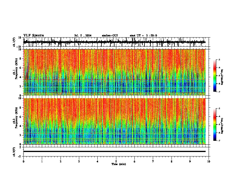Click the ch.2 color bar log(PSD) label
The width and height of the screenshot is (235, 181).
222,126
